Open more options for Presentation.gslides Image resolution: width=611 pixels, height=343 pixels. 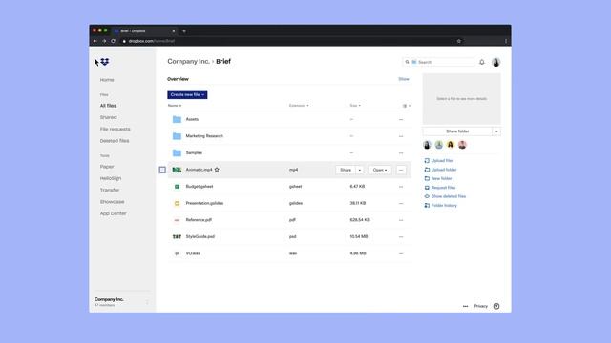coord(401,203)
